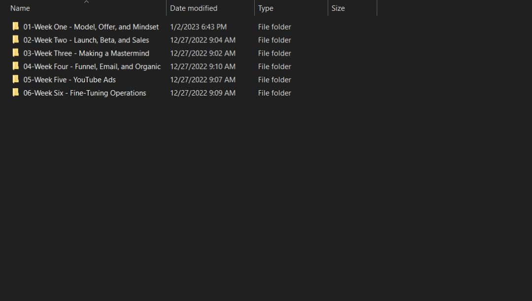
Task: Click the 12/27/2022 9:10 AM date entry
Action: (202, 67)
